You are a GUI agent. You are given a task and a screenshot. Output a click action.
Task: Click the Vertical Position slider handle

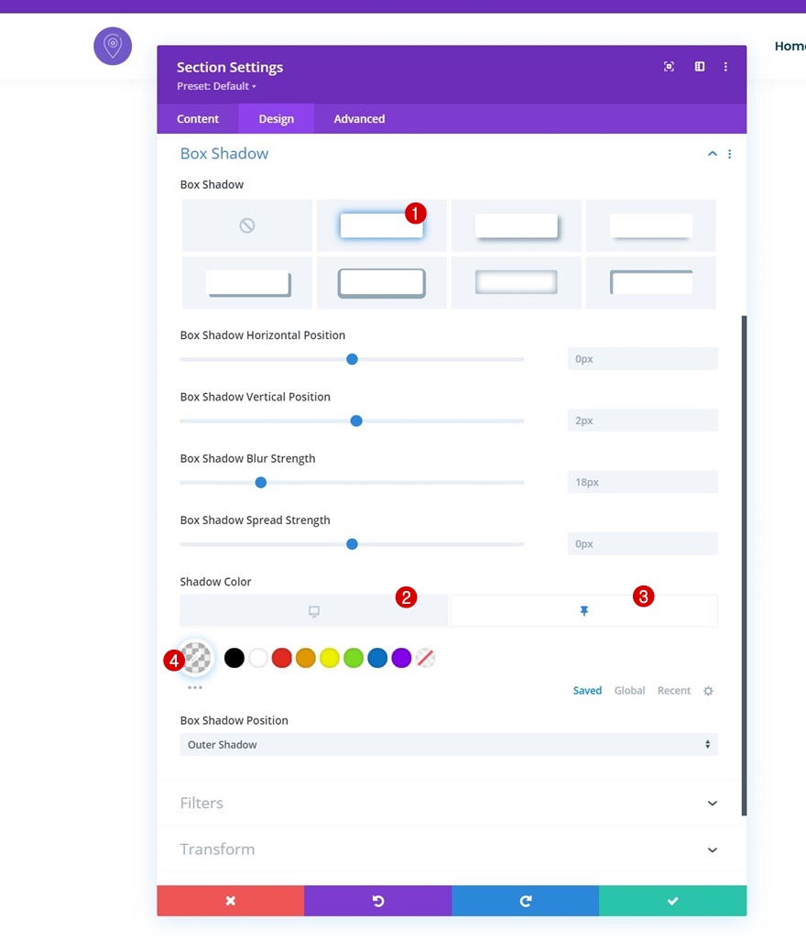[x=356, y=421]
